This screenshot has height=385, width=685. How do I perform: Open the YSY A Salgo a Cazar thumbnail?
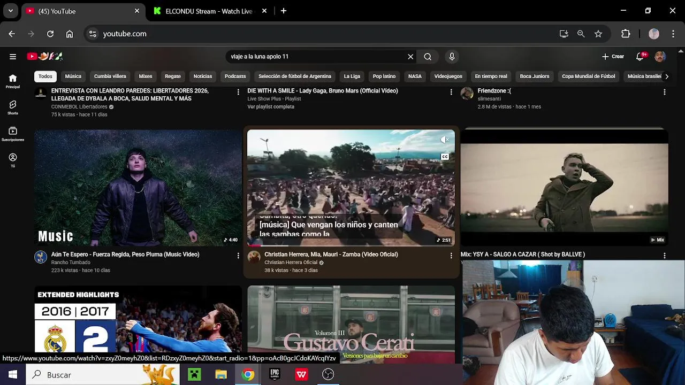click(x=564, y=188)
